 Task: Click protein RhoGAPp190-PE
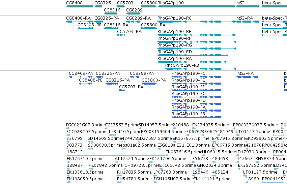(196, 84)
